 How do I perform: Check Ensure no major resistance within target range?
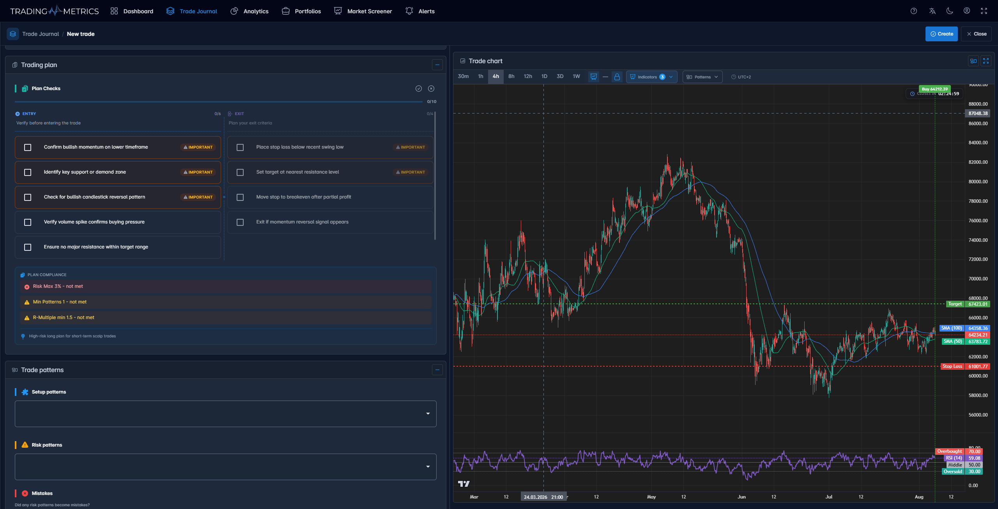click(28, 247)
